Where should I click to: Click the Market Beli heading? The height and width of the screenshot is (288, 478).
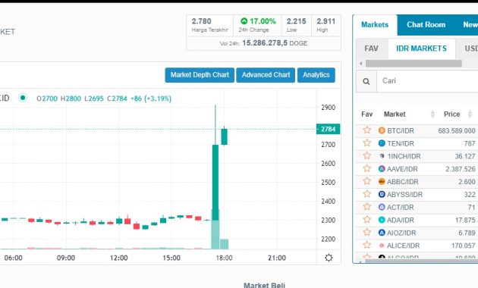coord(264,285)
